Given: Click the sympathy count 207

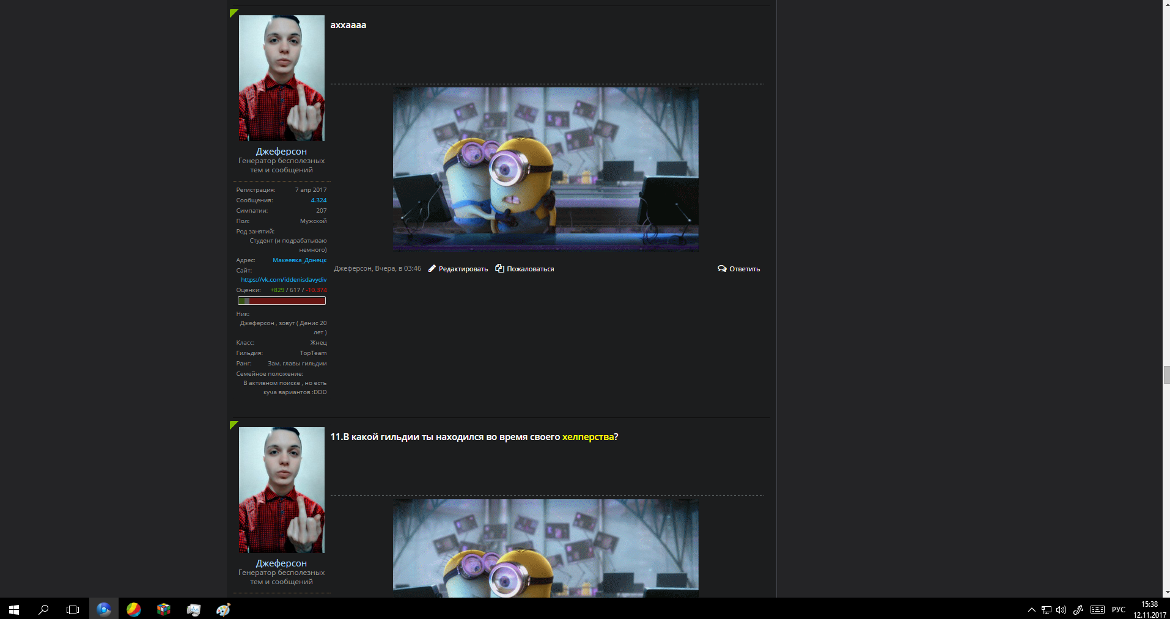Looking at the screenshot, I should point(322,211).
